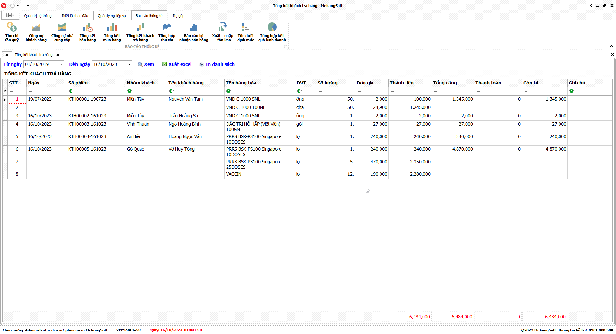Click the Tên khách hàng filter field

[197, 91]
